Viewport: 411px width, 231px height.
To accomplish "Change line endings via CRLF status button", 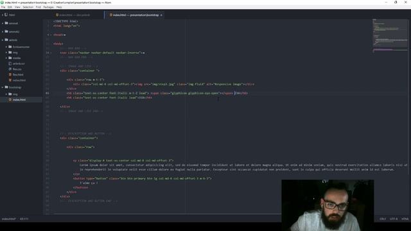I will [x=383, y=219].
